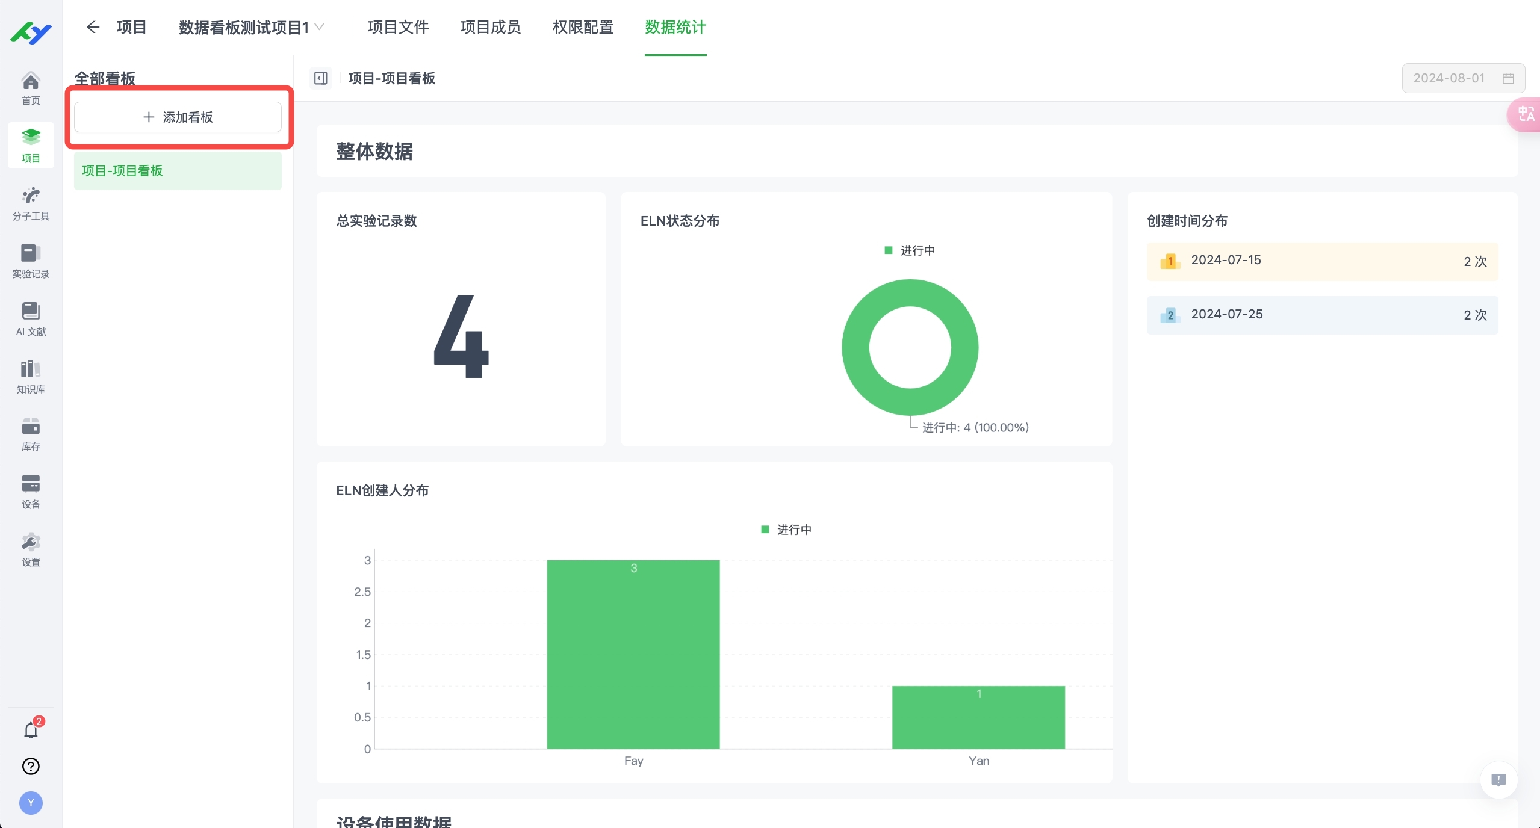Open the AI文献 literature icon

[31, 318]
